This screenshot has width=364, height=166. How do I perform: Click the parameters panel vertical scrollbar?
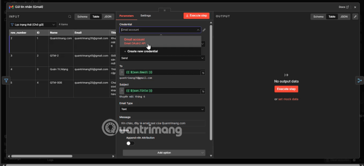tap(211, 82)
